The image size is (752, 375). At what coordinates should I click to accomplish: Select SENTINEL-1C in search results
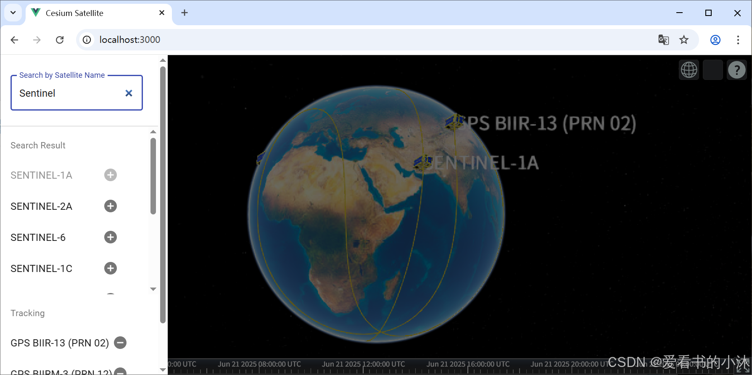(x=41, y=269)
